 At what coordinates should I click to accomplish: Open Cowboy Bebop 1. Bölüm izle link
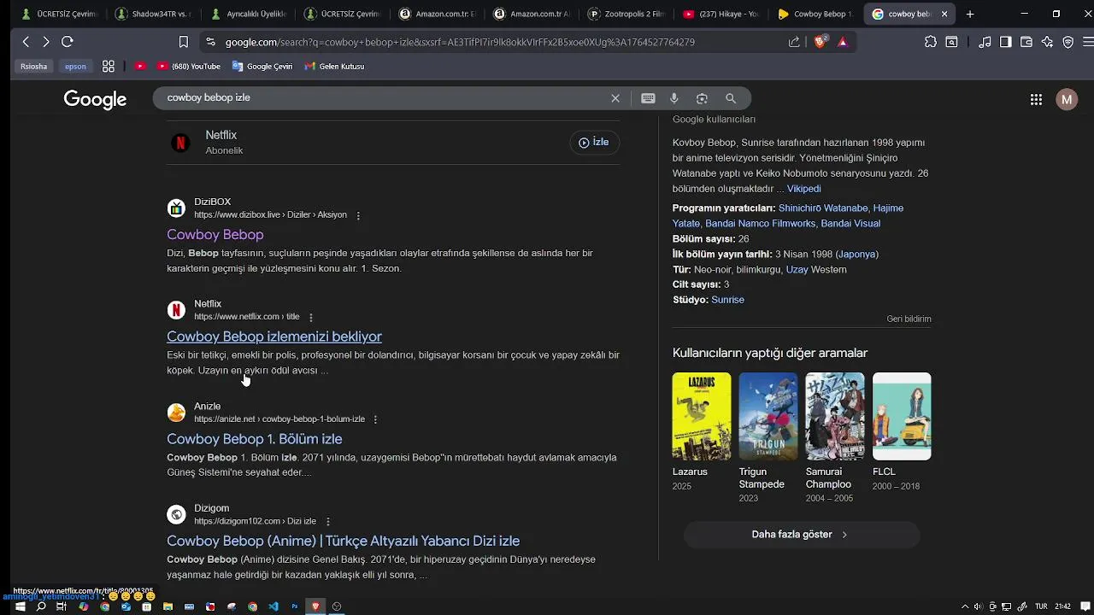coord(254,439)
